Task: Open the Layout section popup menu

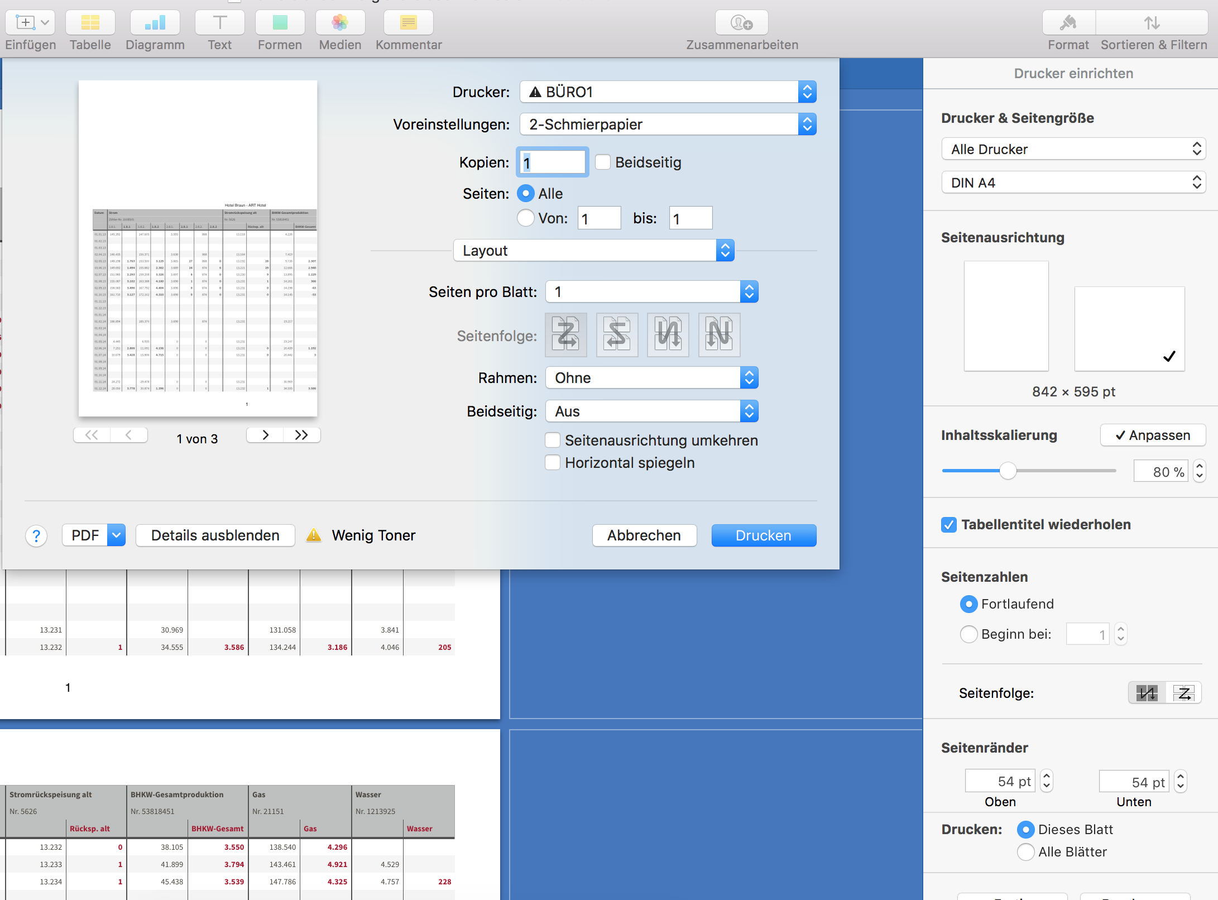Action: [x=593, y=251]
